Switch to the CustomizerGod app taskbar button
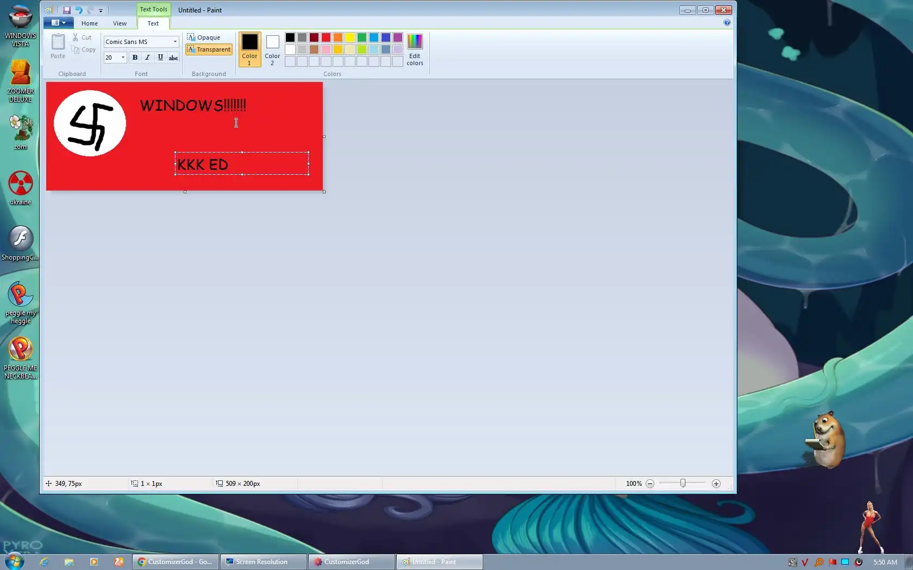This screenshot has width=913, height=570. pos(352,562)
